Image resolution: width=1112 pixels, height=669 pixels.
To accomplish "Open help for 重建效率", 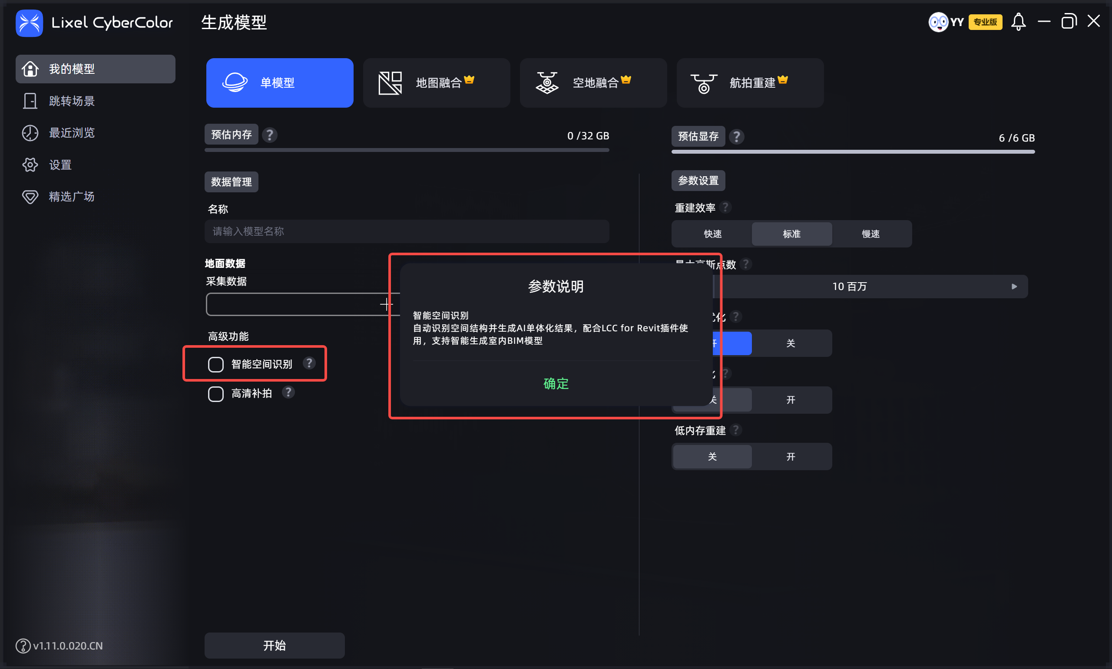I will click(725, 208).
